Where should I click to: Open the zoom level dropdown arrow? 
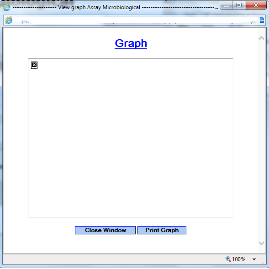pyautogui.click(x=254, y=259)
